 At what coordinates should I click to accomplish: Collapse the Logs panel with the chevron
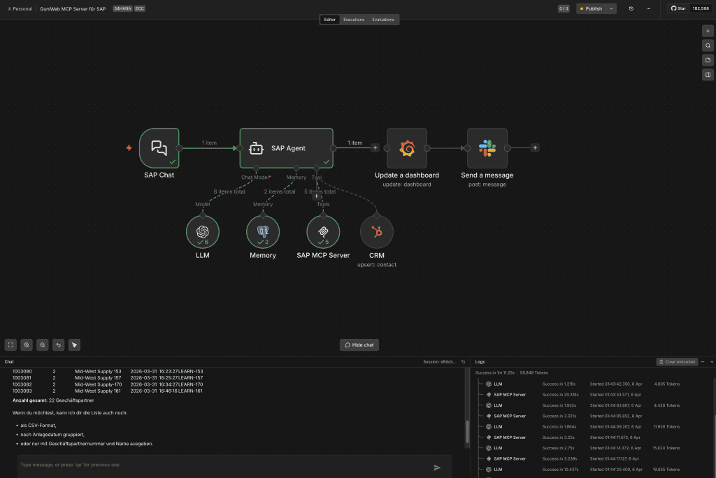tap(711, 362)
